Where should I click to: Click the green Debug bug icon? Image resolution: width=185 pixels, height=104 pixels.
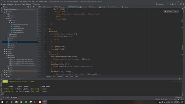coord(170,4)
